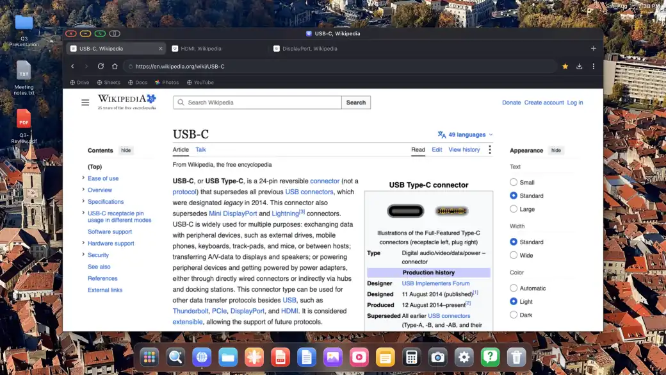The width and height of the screenshot is (666, 375).
Task: Switch to DisplayPort, Wikipedia tab
Action: point(318,49)
